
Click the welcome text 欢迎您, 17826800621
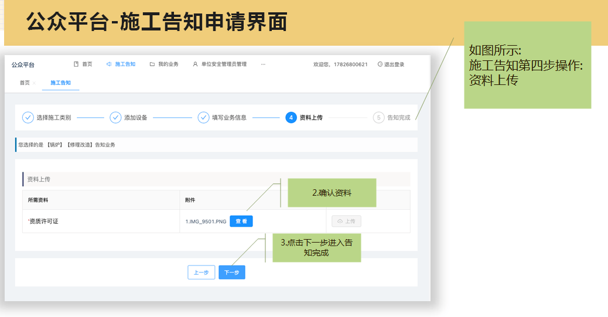tap(340, 64)
